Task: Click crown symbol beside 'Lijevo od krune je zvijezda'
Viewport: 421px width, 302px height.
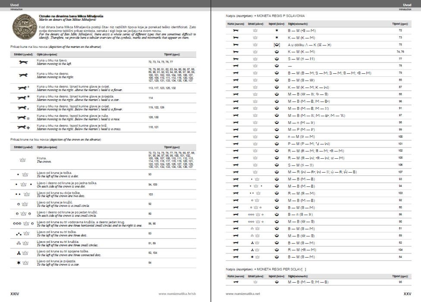Action: [24, 262]
